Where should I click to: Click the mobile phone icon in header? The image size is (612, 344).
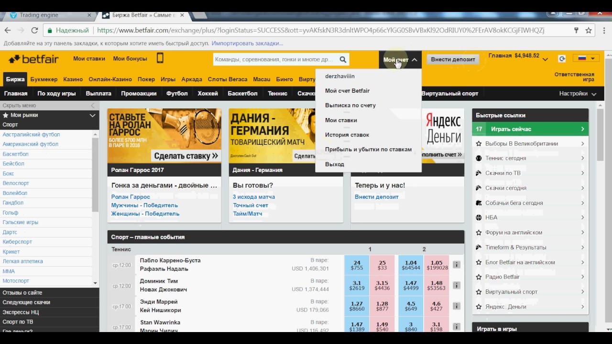tap(160, 58)
